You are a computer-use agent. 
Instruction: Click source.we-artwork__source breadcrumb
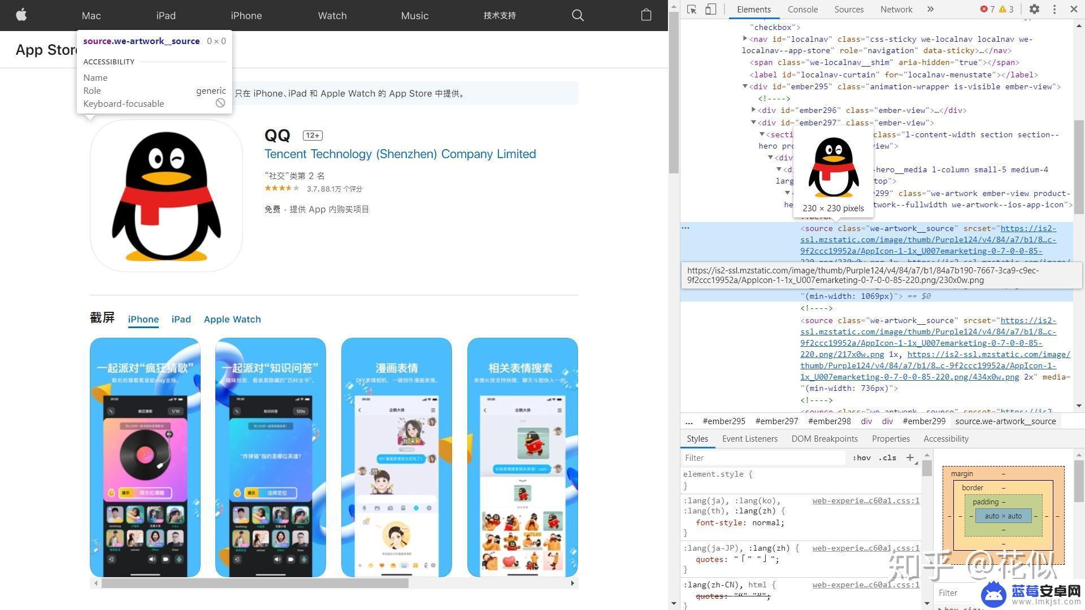coord(1005,421)
